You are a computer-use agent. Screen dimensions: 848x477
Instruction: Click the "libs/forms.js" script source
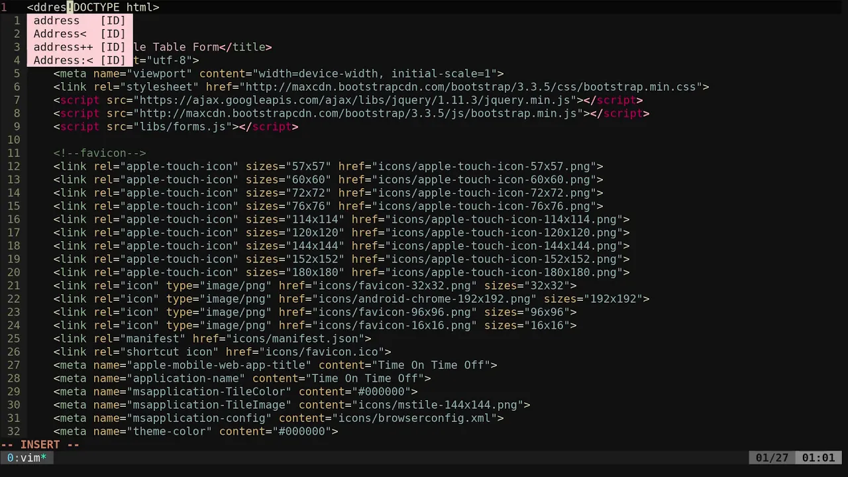click(x=182, y=127)
